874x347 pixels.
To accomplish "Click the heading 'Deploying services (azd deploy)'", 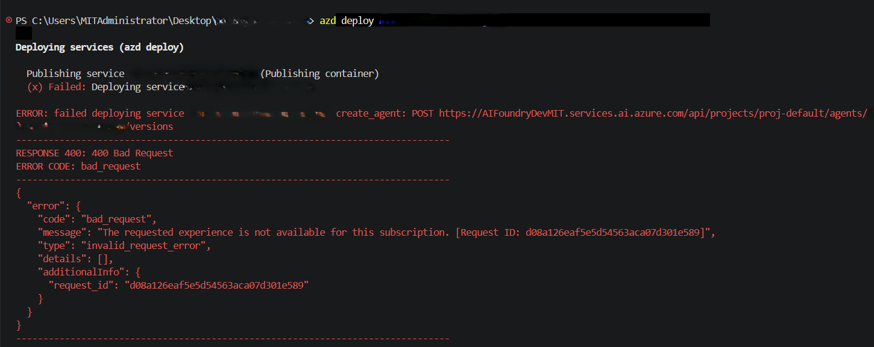I will point(99,47).
